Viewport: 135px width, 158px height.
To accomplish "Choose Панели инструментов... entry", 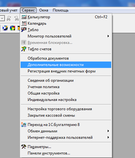I will (66, 153).
